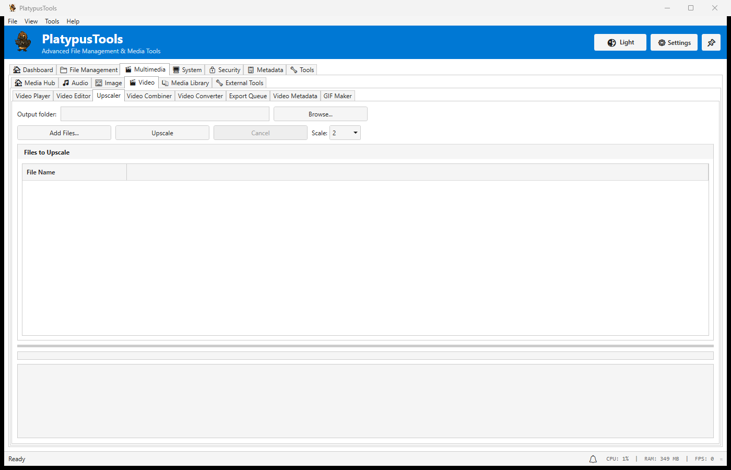This screenshot has height=470, width=731.
Task: Open the Scale dropdown
Action: point(345,133)
